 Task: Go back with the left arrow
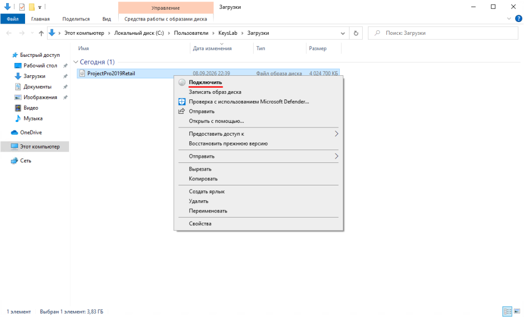[9, 33]
